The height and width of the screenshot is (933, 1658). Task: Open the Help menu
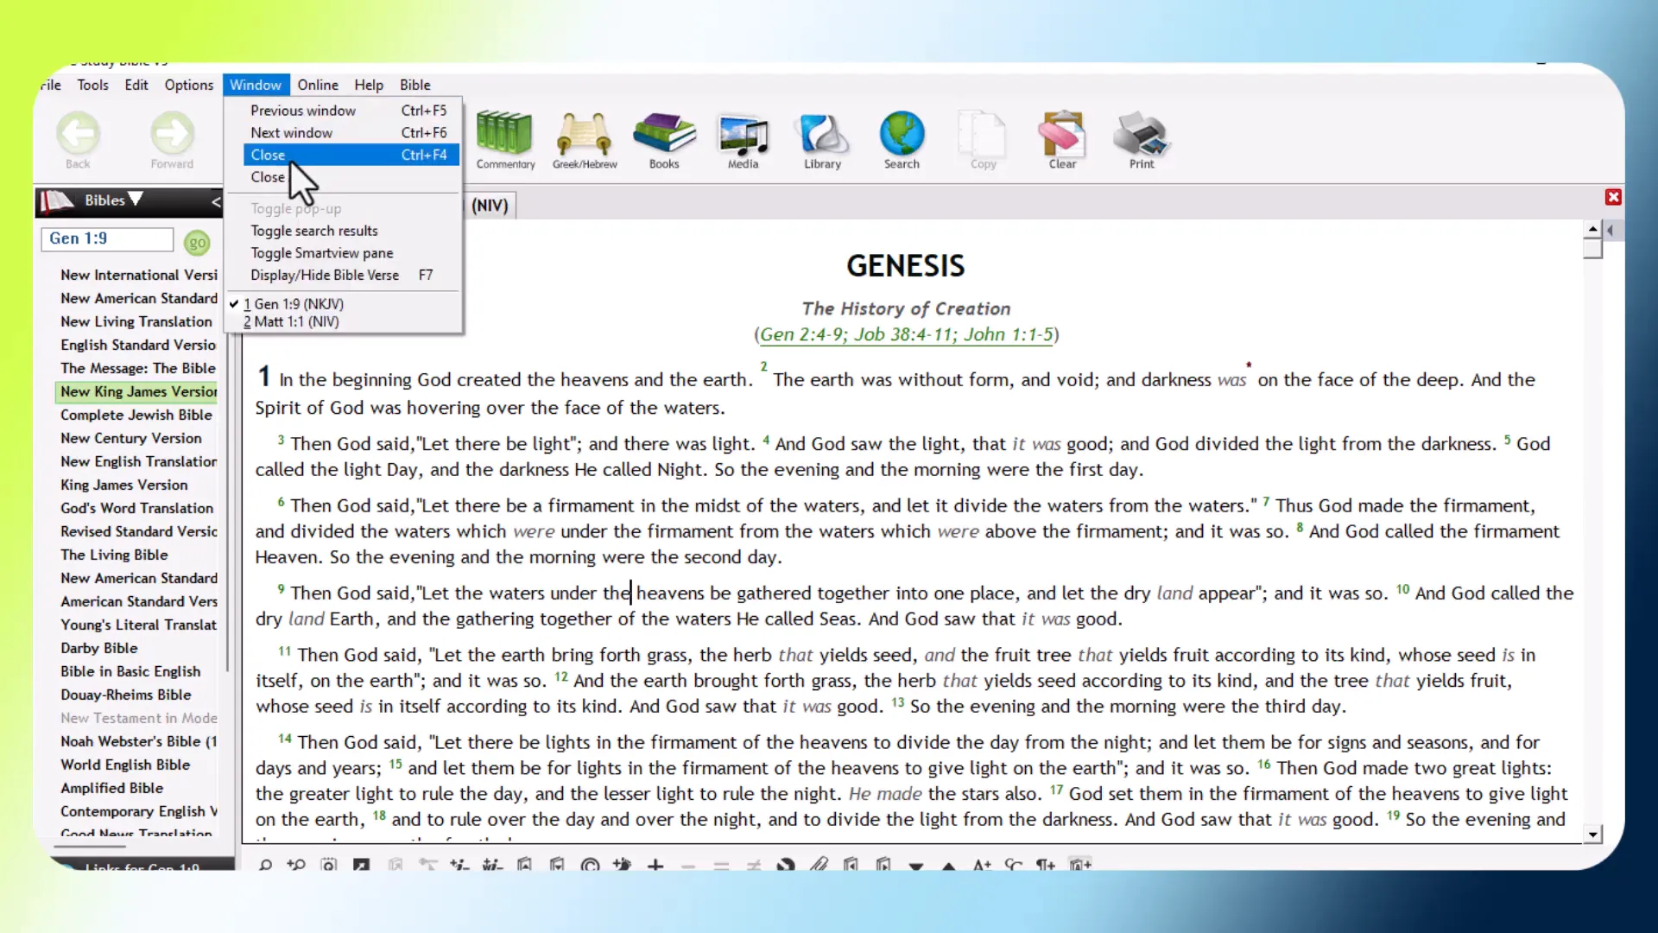(369, 85)
